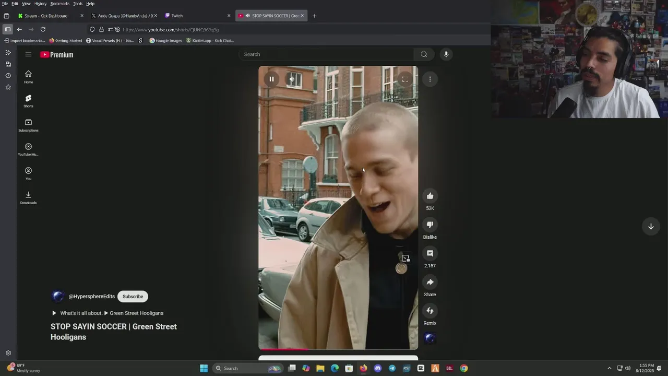Like the Short with 53K likes
Screen dimensions: 668x376
point(430,196)
